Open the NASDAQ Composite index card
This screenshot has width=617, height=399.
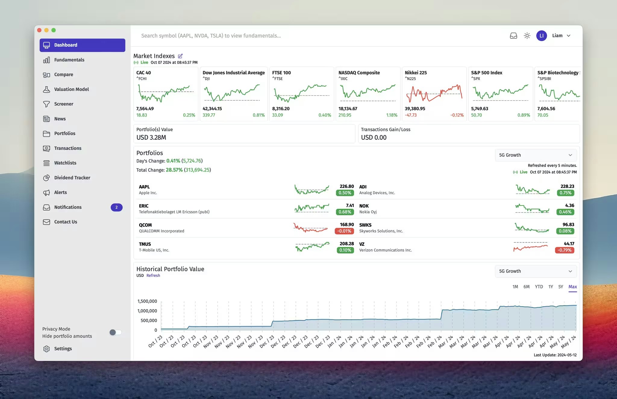click(368, 94)
